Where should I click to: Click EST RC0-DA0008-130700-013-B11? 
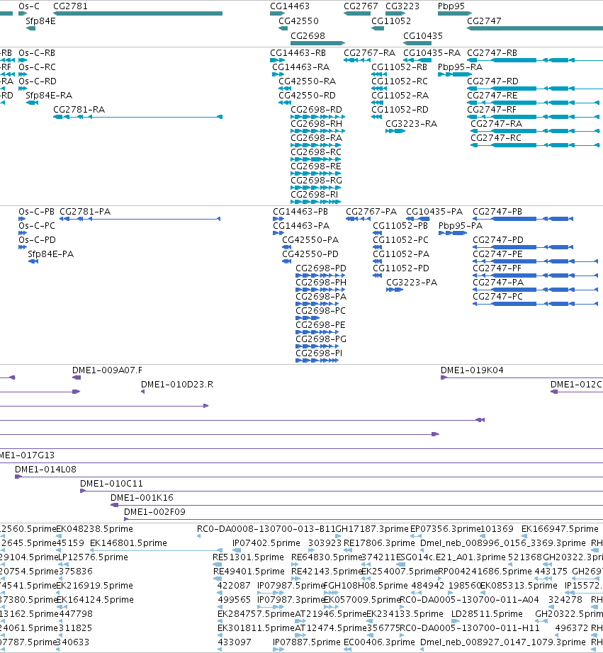266,529
